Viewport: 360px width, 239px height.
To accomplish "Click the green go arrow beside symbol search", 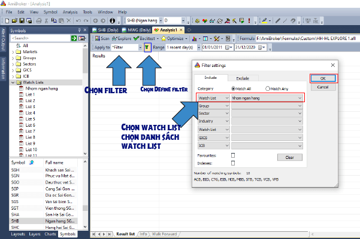I will (74, 38).
